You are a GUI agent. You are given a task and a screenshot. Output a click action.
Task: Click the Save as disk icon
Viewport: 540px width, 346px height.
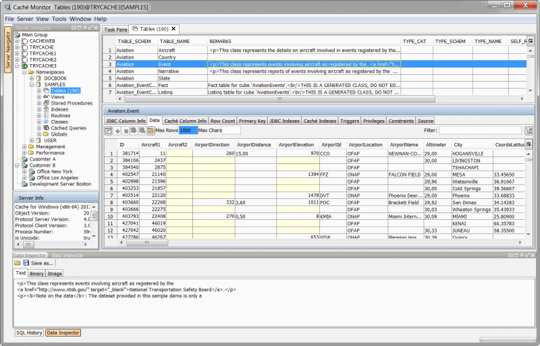pos(26,263)
